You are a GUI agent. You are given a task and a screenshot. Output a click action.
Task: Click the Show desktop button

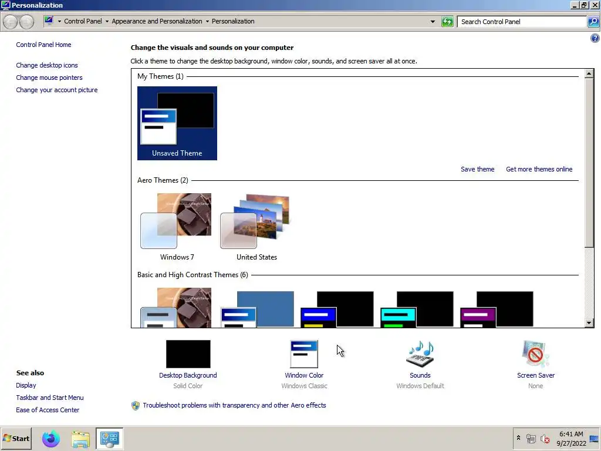coord(594,438)
